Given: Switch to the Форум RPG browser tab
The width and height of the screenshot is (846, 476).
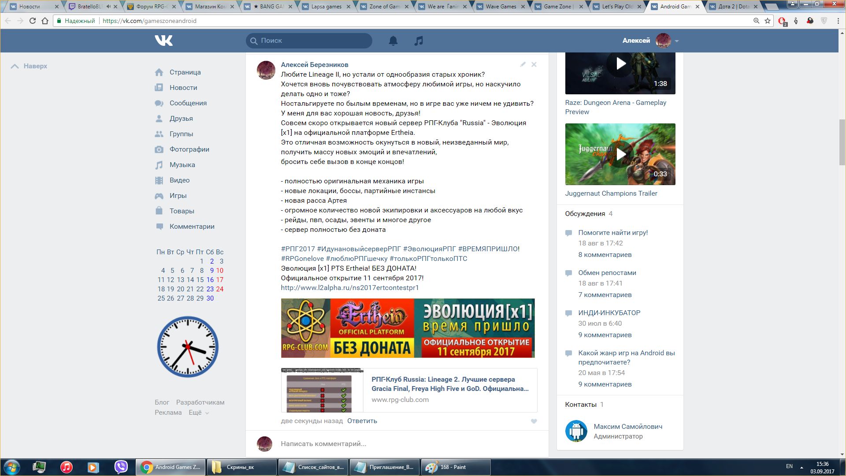Looking at the screenshot, I should tap(152, 7).
